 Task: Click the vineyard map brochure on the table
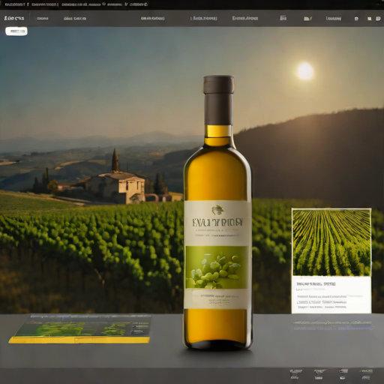pos(80,328)
